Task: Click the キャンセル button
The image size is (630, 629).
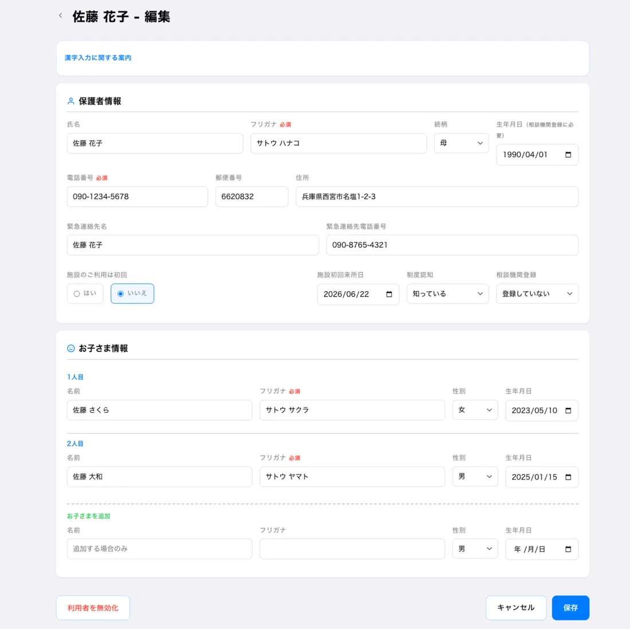Action: pyautogui.click(x=516, y=608)
